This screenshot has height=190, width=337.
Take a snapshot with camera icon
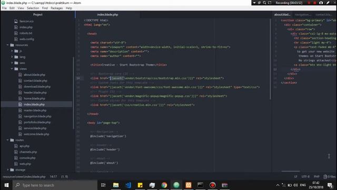tap(321, 3)
